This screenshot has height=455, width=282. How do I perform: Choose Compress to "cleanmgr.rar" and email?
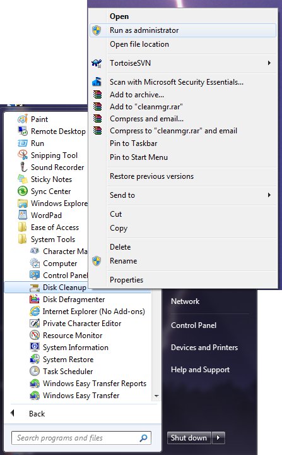pos(182,131)
